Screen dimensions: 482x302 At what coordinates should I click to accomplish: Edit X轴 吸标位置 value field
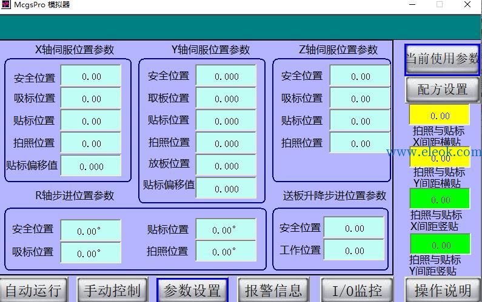91,98
